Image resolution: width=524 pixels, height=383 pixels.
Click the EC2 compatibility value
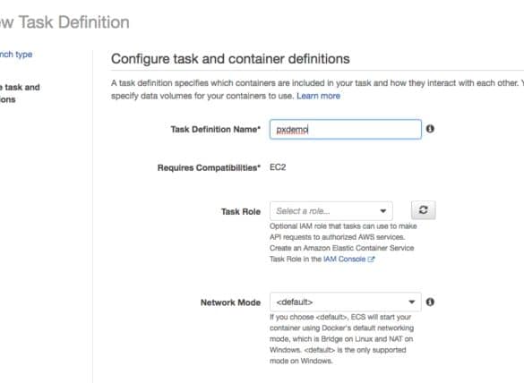coord(278,167)
